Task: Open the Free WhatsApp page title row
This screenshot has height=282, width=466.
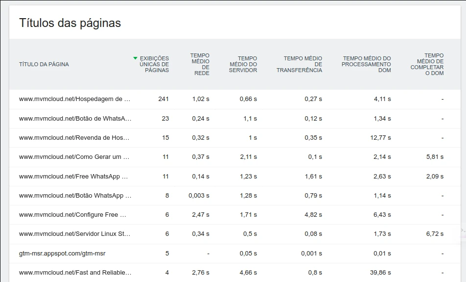Action: coord(73,177)
